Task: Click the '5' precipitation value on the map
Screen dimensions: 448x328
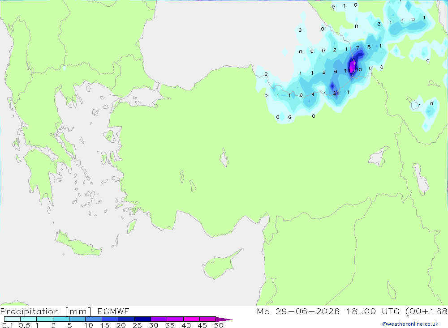Action: [x=369, y=47]
